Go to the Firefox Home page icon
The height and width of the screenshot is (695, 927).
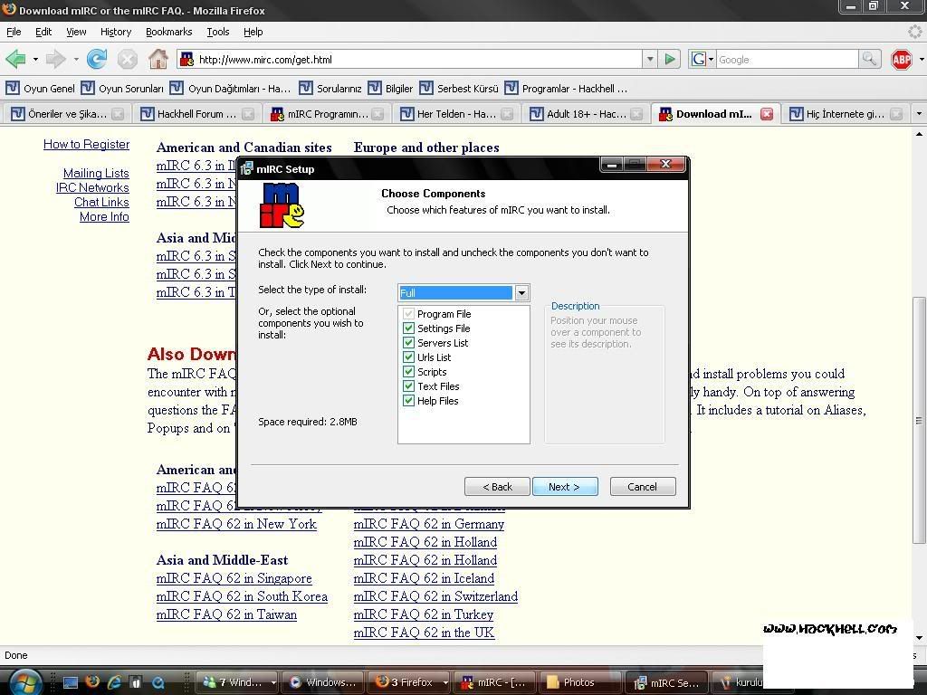[158, 59]
